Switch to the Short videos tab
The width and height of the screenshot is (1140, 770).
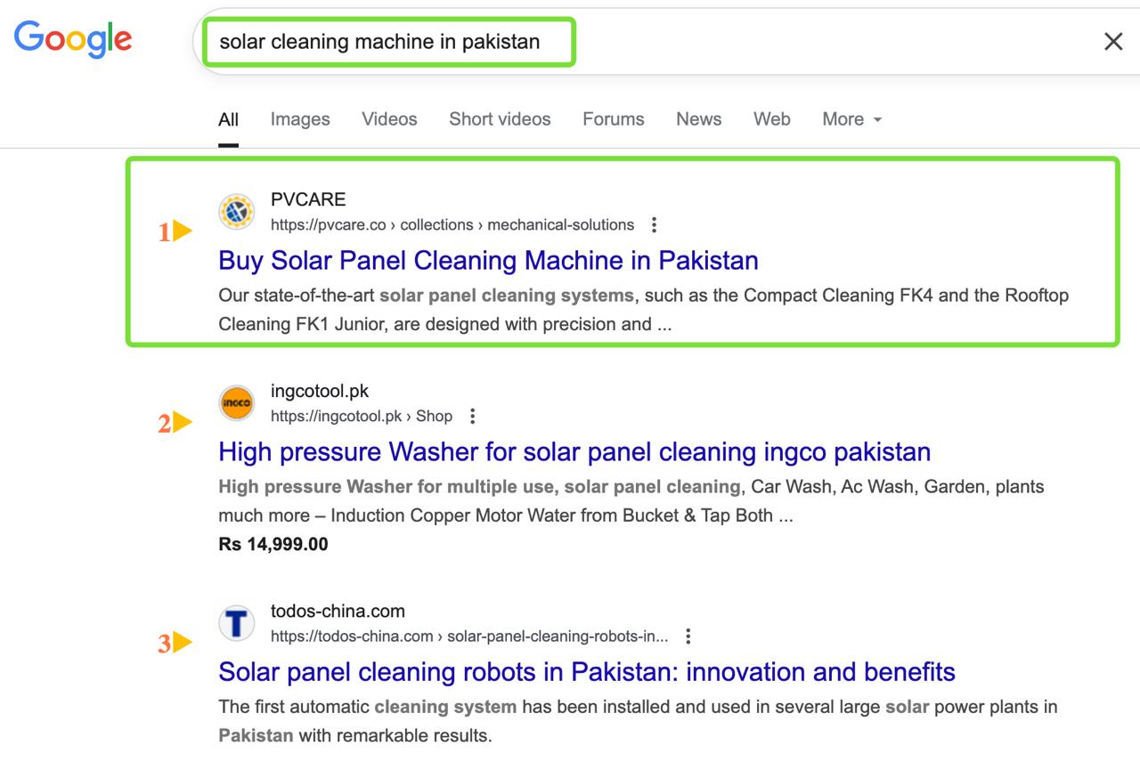(500, 119)
